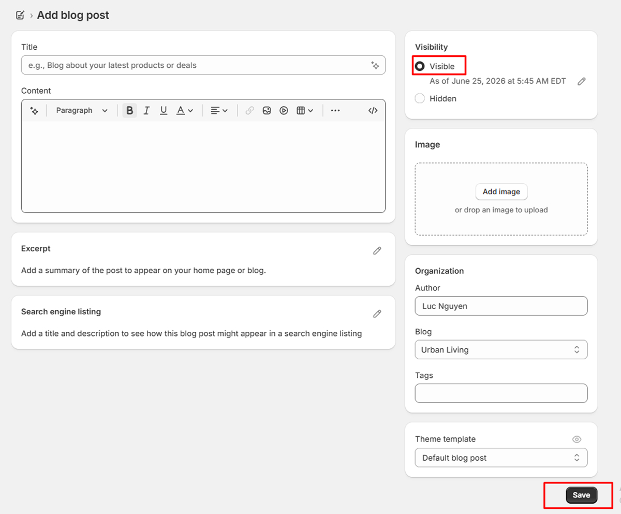Click the insert image icon in toolbar
The image size is (621, 514).
pos(267,110)
